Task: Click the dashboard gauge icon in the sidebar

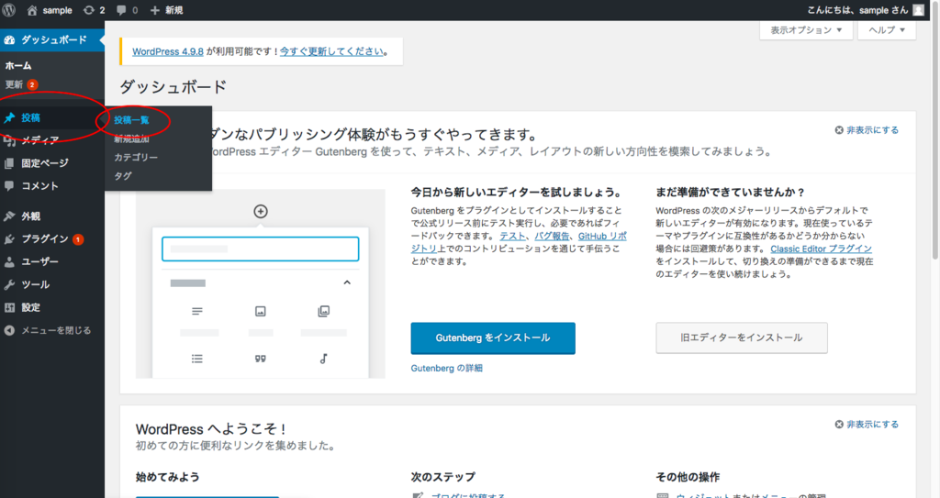Action: click(x=9, y=40)
